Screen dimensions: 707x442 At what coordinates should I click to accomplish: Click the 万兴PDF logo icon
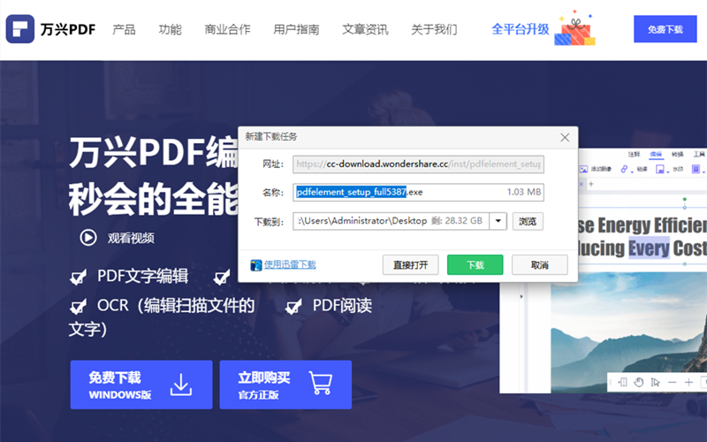[19, 28]
